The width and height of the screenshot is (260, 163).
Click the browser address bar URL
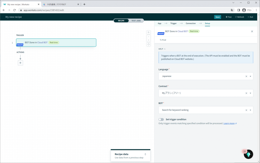(44, 10)
